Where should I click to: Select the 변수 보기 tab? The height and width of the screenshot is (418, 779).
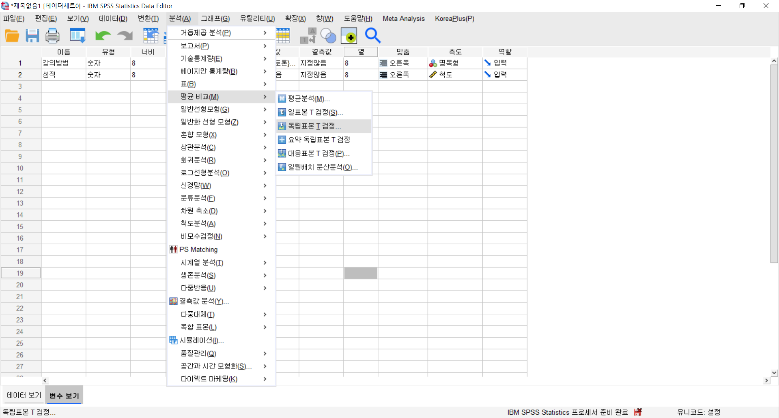click(x=64, y=396)
